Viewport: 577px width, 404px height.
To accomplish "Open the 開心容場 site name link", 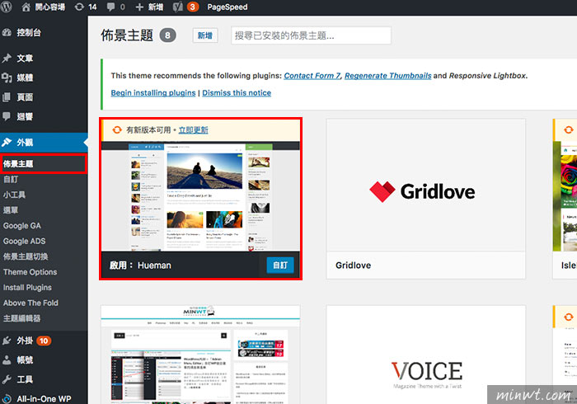I will (x=50, y=7).
